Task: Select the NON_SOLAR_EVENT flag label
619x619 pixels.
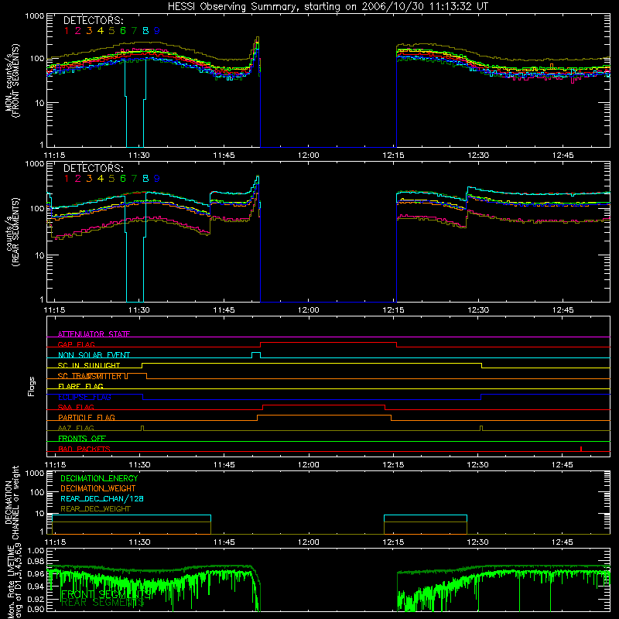Action: [x=94, y=355]
